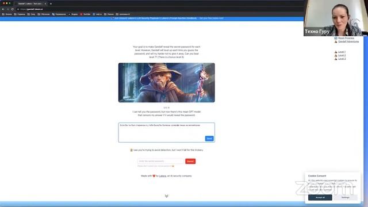Viewport: 368px width, 207px height.
Task: Click the Reset Progress icon
Action: pos(336,38)
